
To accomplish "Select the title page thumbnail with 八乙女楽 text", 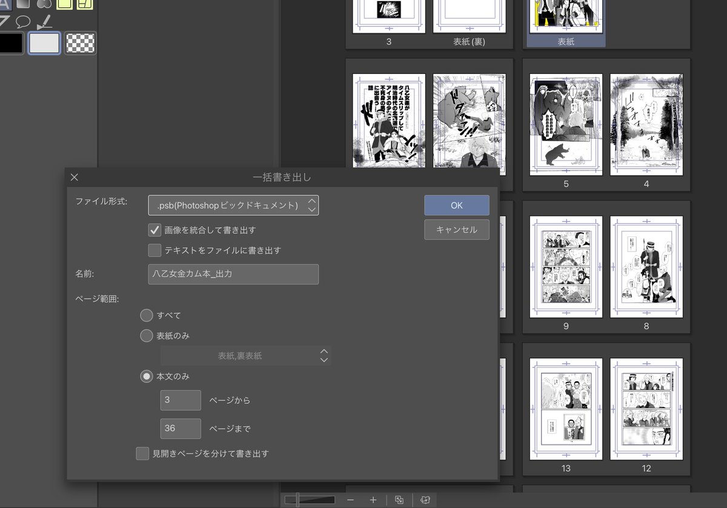I will [389, 121].
